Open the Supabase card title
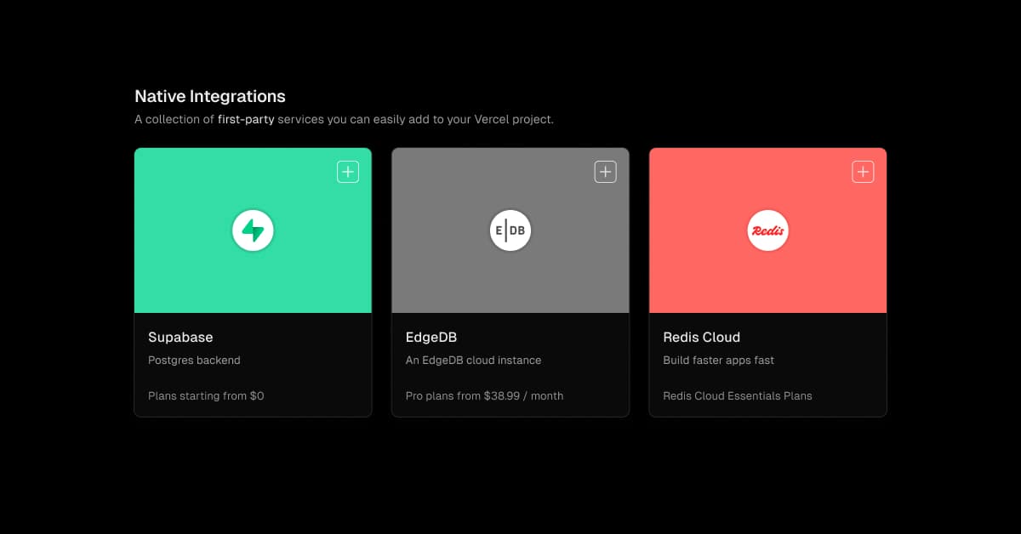The width and height of the screenshot is (1021, 534). click(x=180, y=338)
